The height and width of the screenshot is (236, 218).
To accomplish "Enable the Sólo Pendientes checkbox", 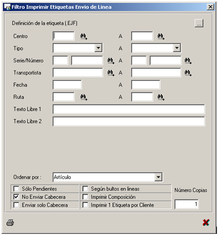I will (x=16, y=189).
